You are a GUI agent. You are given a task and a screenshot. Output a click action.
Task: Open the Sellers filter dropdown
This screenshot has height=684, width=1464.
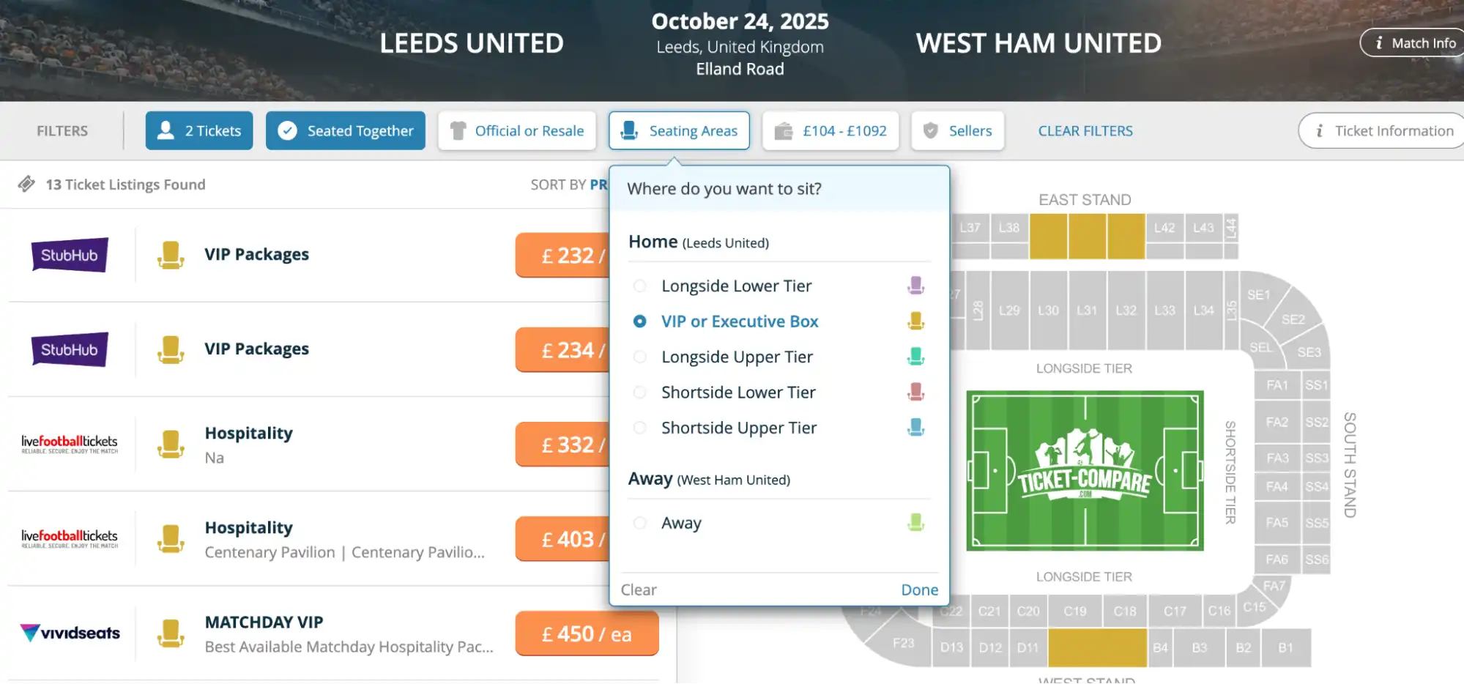tap(957, 130)
